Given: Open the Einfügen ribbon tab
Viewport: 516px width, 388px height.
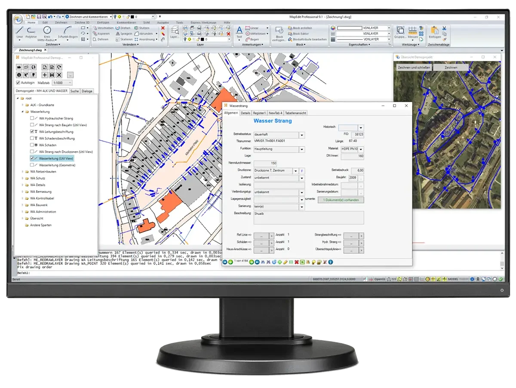Looking at the screenshot, I should coord(103,22).
